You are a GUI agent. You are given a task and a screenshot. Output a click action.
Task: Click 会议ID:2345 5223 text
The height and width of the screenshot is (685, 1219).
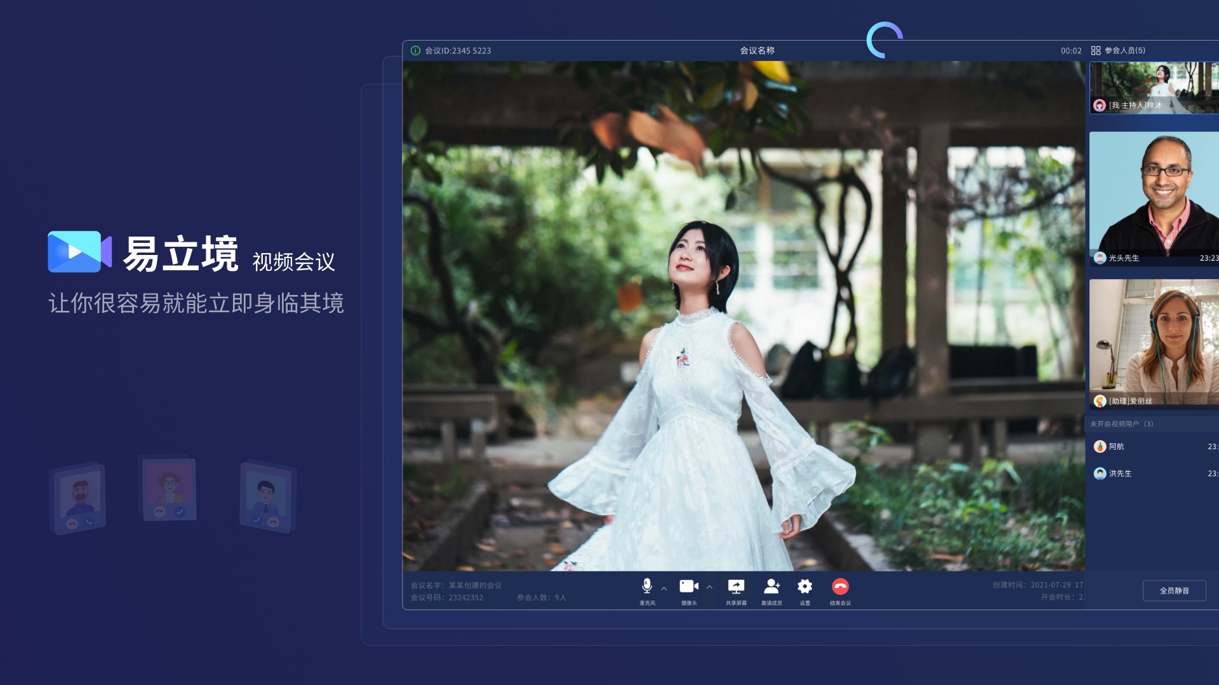coord(458,51)
